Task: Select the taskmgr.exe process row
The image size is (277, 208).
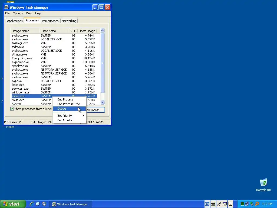Action: (x=54, y=43)
